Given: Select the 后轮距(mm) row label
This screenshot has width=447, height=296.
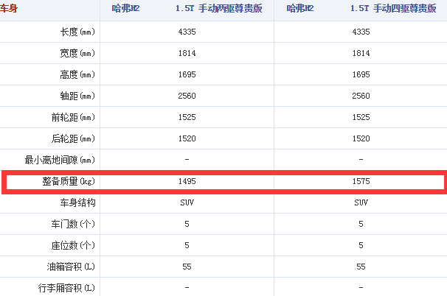Looking at the screenshot, I should pyautogui.click(x=73, y=138).
